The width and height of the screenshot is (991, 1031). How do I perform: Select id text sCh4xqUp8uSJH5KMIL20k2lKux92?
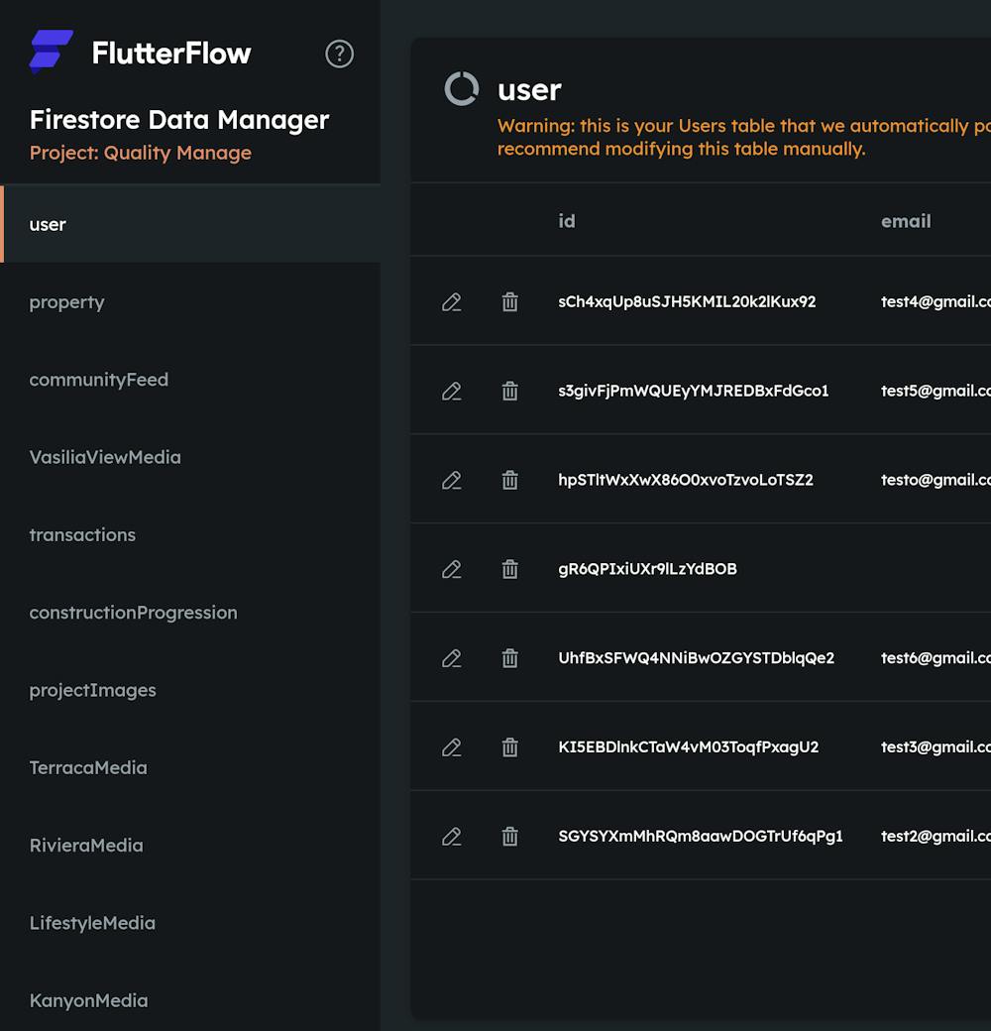687,301
